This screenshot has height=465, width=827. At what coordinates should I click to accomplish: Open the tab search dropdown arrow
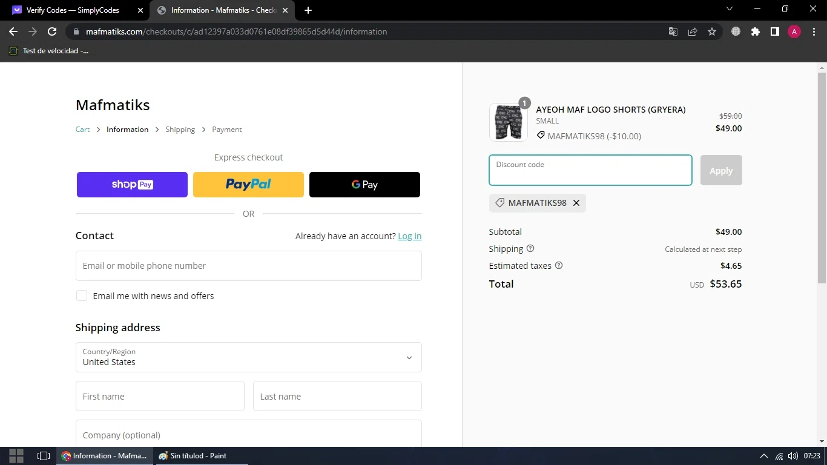click(730, 9)
